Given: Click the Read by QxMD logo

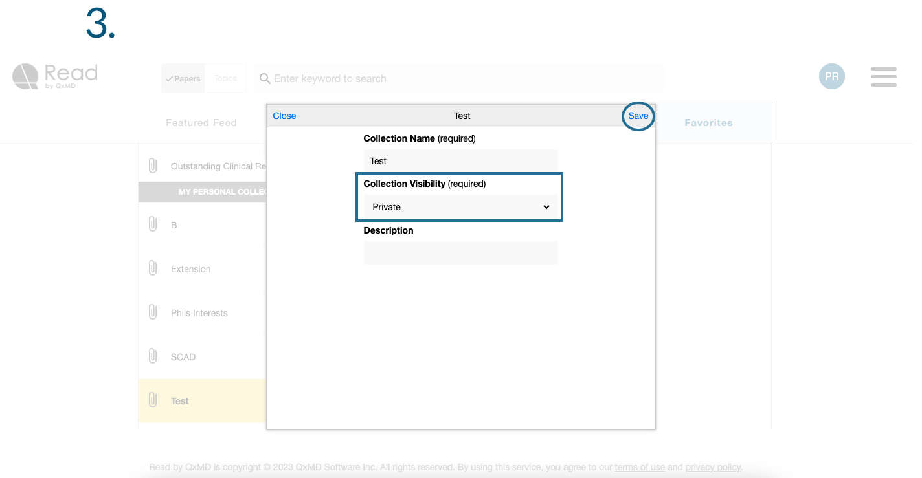Looking at the screenshot, I should [55, 77].
